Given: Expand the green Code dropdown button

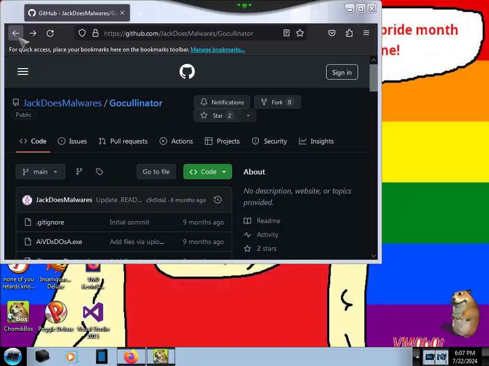Looking at the screenshot, I should [x=208, y=172].
